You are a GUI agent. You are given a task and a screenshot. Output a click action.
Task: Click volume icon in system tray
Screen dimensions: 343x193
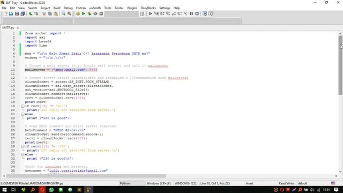(312, 190)
